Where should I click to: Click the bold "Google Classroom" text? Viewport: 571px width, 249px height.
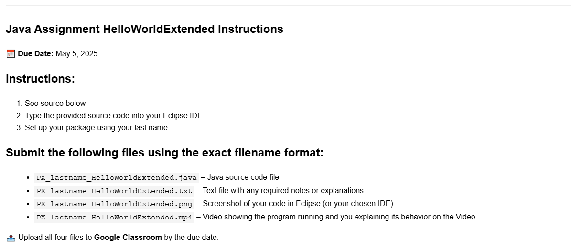[x=128, y=238]
